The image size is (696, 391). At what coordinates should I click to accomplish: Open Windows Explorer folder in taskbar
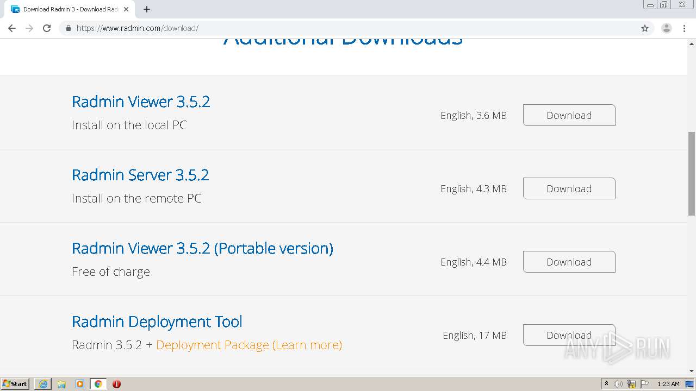point(61,384)
